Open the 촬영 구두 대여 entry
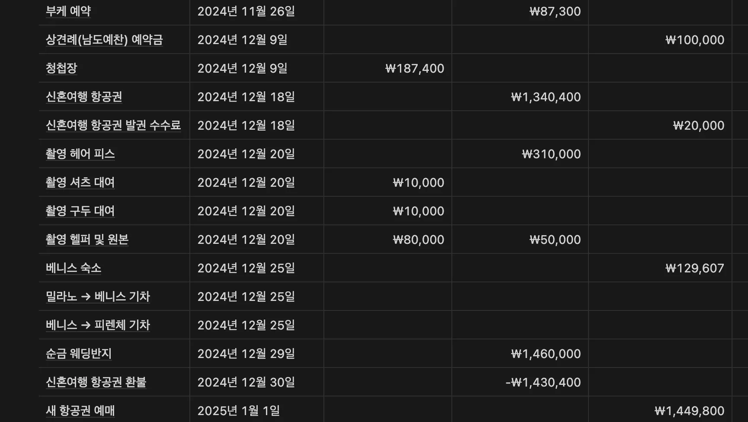748x422 pixels. tap(80, 211)
